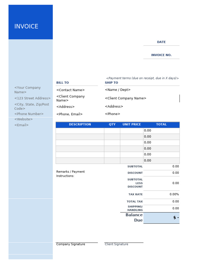
Task: Click the <Website> placeholder
Action: pyautogui.click(x=23, y=119)
